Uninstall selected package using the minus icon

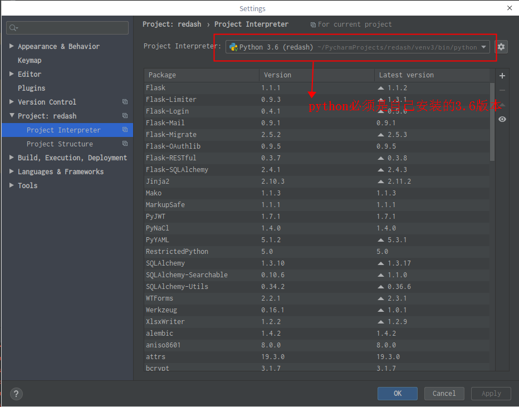pos(502,89)
